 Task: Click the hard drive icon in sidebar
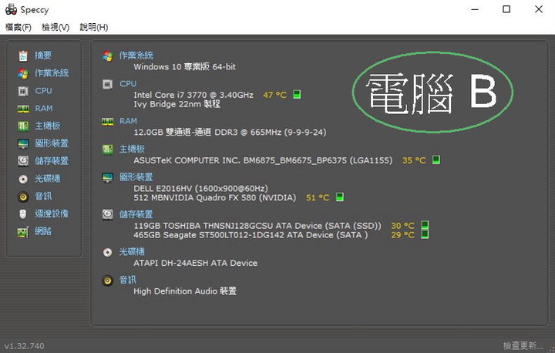pos(23,161)
